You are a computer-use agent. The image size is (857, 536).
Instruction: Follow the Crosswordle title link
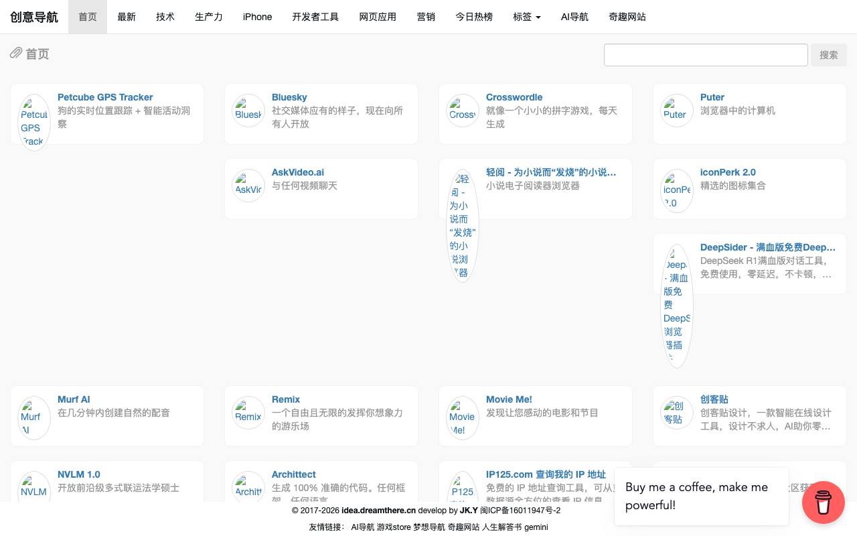coord(514,97)
